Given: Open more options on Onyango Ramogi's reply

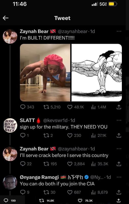Looking at the screenshot, I should pos(119,177).
